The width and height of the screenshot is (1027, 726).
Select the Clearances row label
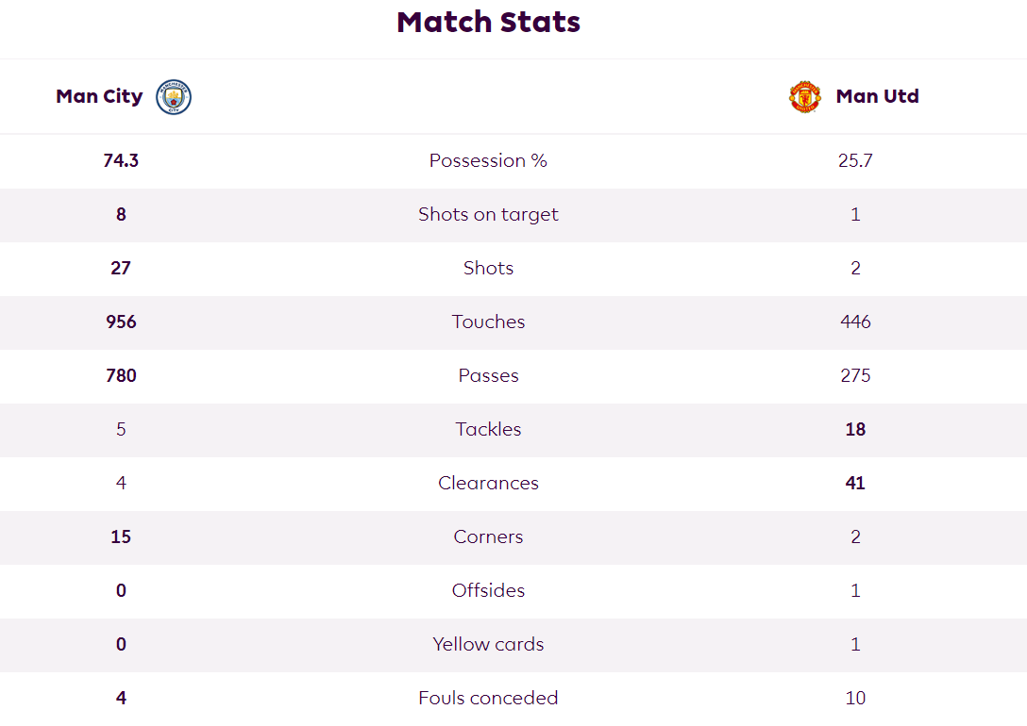click(x=489, y=483)
